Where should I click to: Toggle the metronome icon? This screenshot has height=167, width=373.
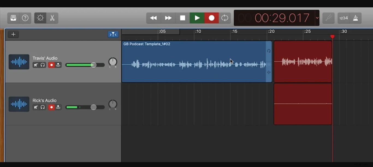[x=356, y=18]
